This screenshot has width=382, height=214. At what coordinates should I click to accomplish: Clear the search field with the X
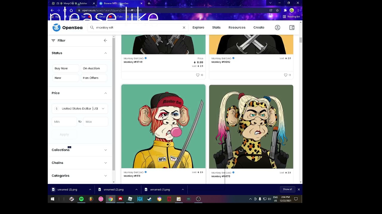tap(184, 27)
